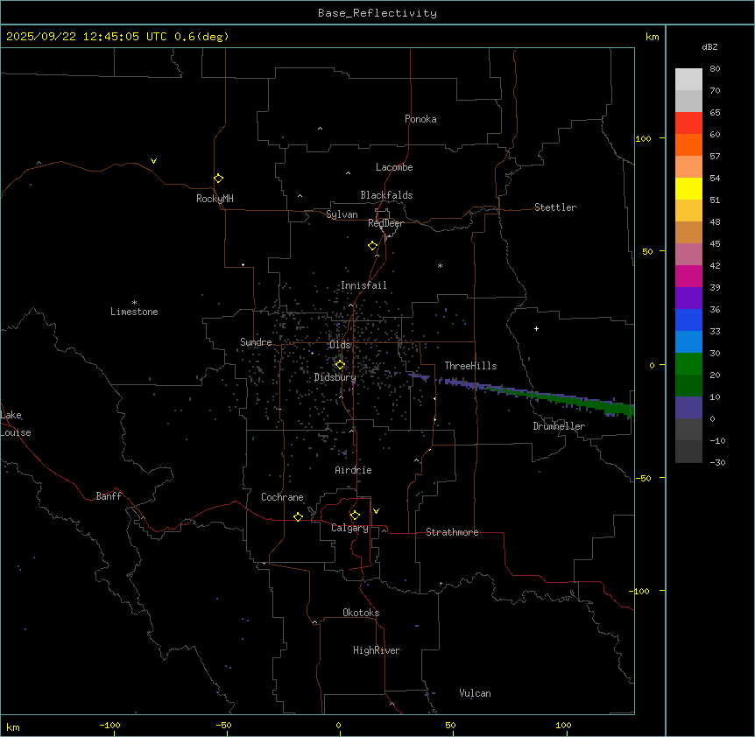Click the yellow diamond marker above RockyMH label
The image size is (755, 737).
218,178
